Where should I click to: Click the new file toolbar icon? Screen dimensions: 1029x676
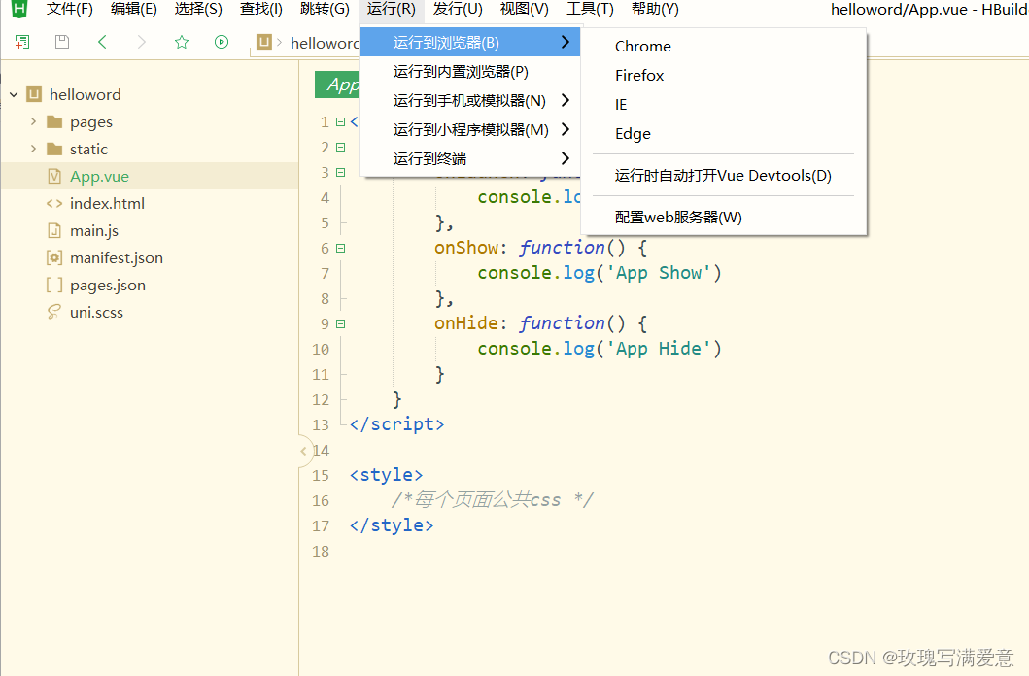click(22, 42)
